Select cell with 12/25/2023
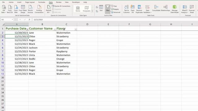The image size is (198, 111). (17, 51)
